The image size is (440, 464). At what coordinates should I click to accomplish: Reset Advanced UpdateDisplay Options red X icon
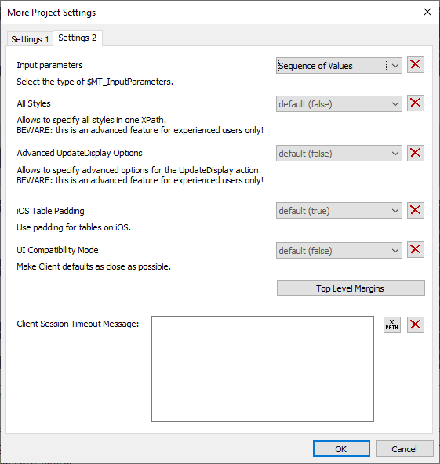[x=416, y=153]
